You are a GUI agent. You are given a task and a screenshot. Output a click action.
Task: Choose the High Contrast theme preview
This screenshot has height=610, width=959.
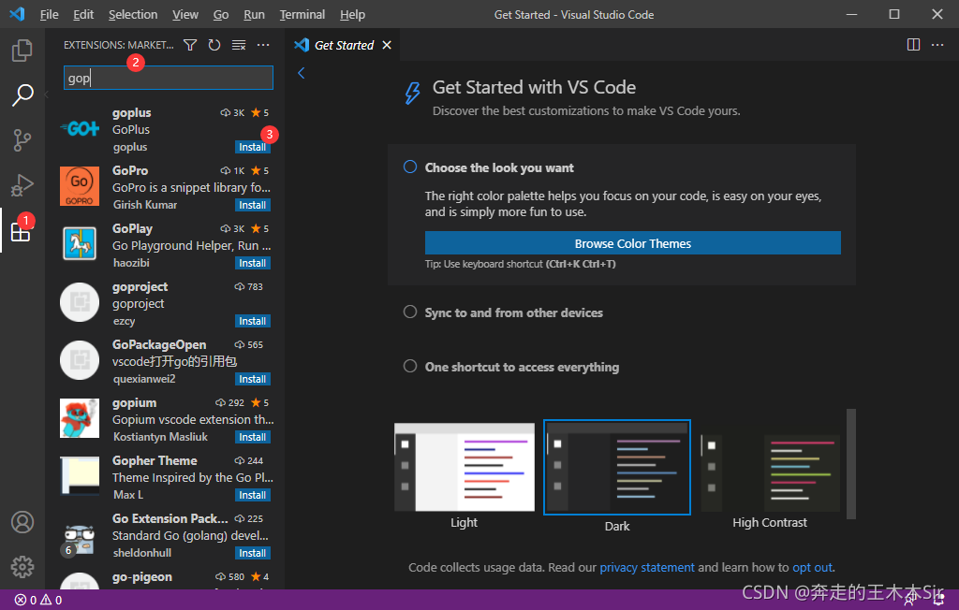click(x=770, y=475)
